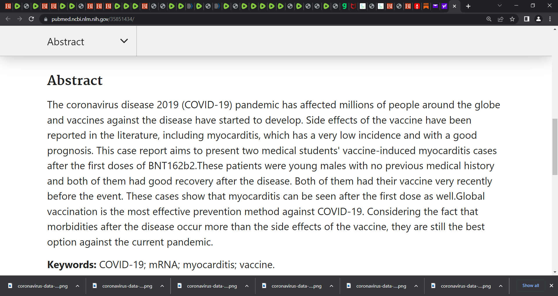Viewport: 558px width, 296px height.
Task: Close the current active tab
Action: click(455, 6)
